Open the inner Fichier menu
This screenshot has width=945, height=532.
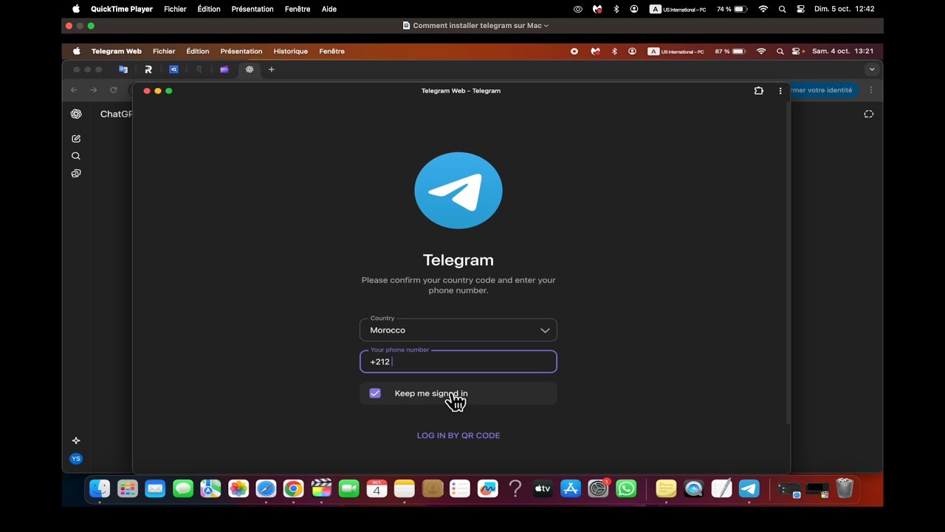[164, 52]
